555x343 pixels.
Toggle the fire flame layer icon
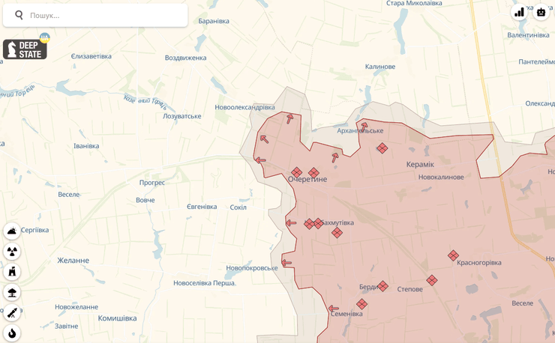[x=12, y=333]
